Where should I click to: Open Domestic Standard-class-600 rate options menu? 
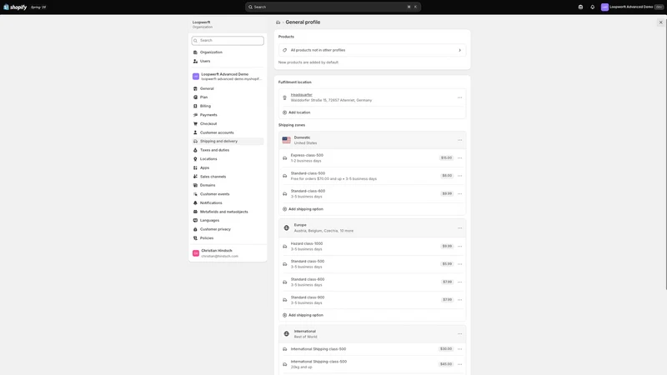pos(460,194)
